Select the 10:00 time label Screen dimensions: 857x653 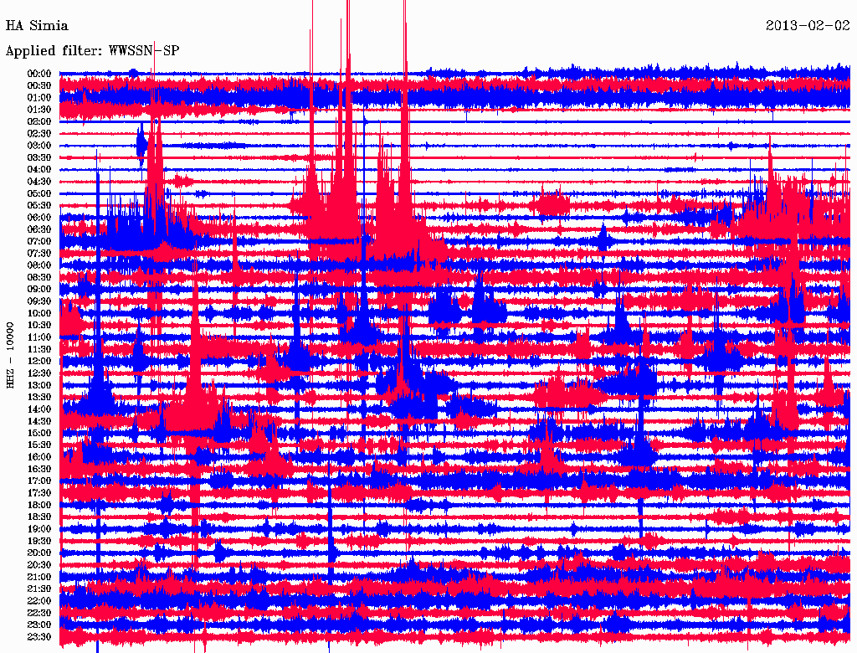[38, 313]
